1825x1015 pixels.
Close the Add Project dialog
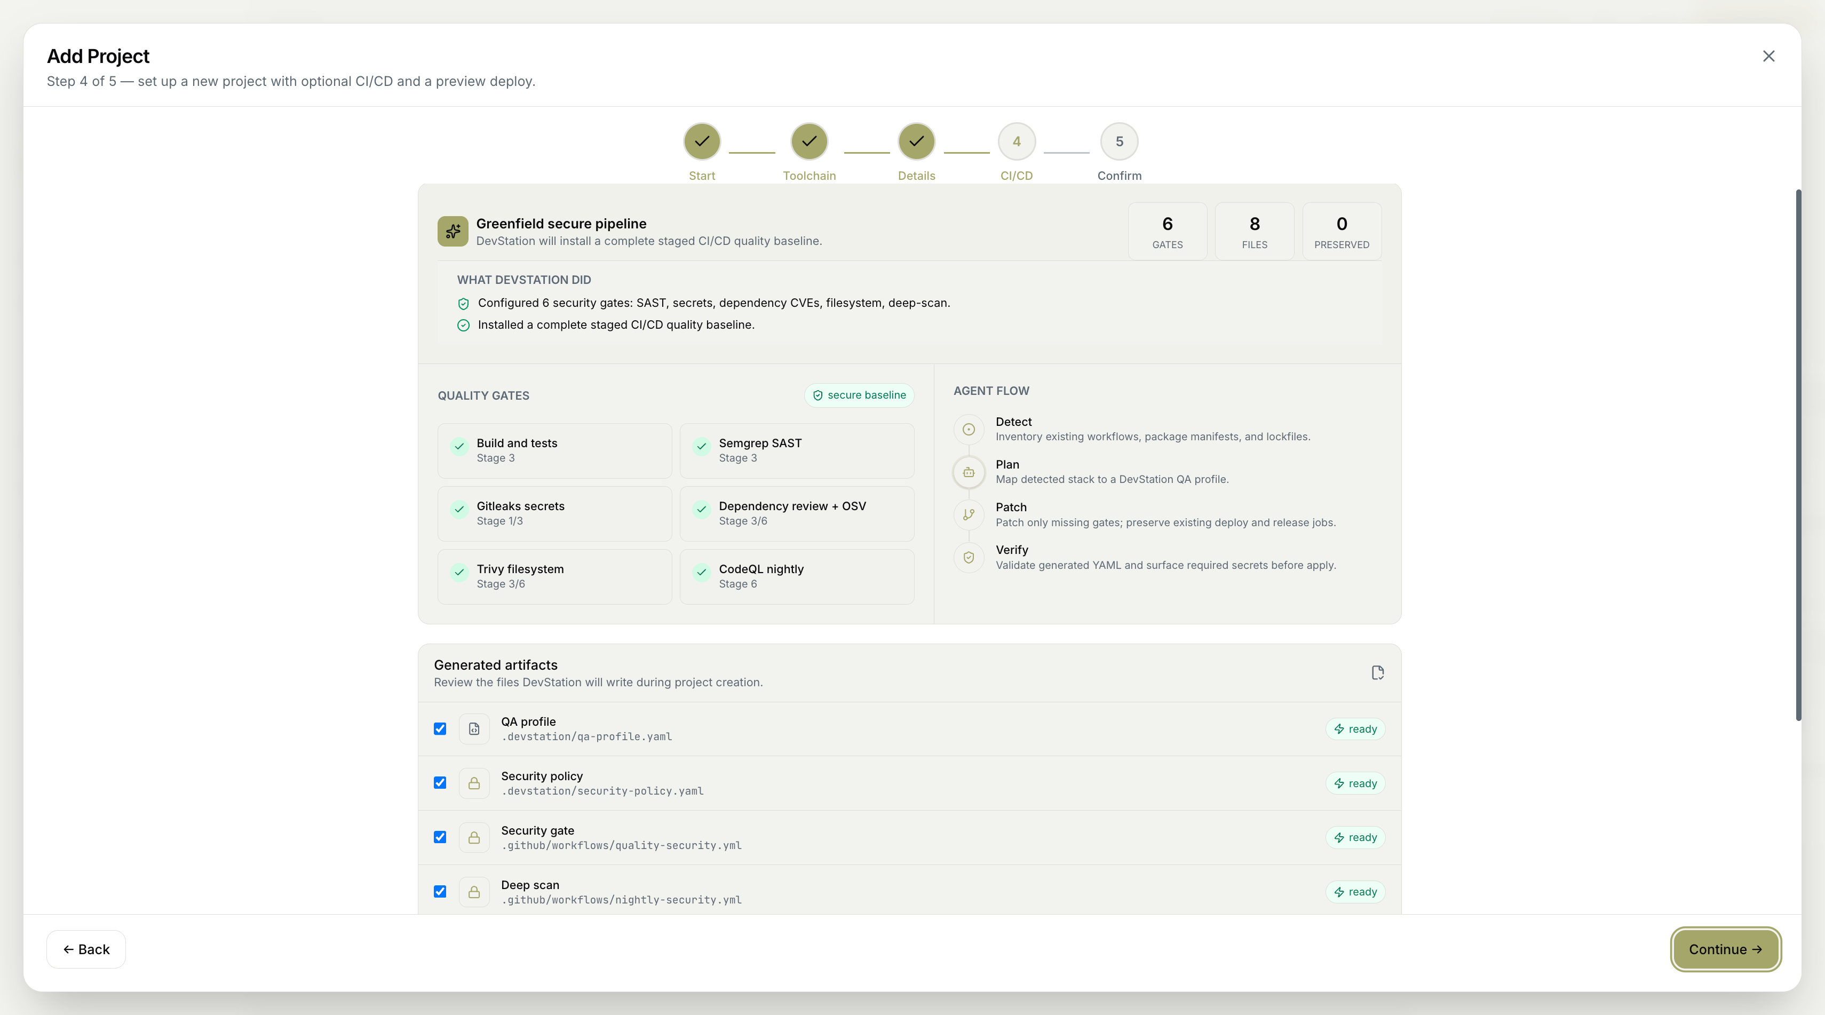pos(1768,56)
